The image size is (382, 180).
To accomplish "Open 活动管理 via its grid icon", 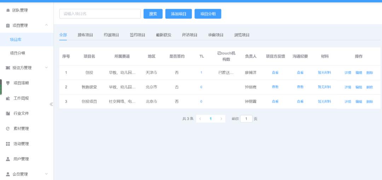I will tap(8, 144).
